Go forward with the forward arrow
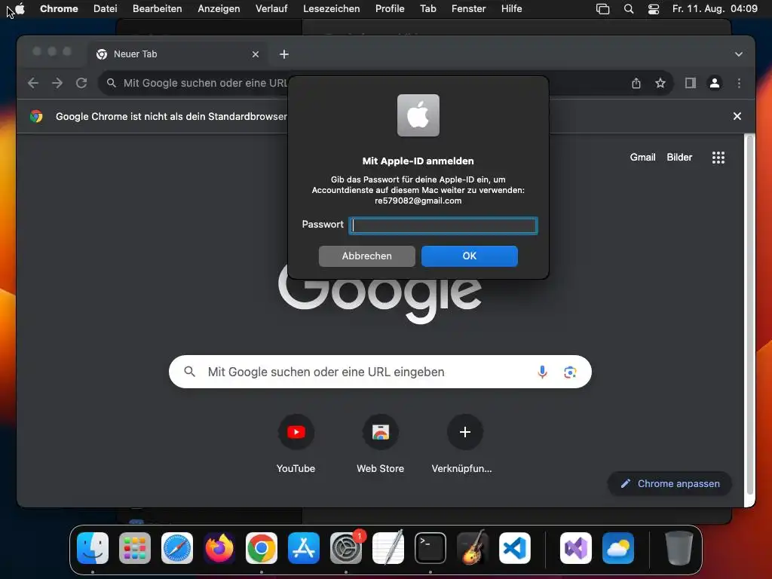This screenshot has width=772, height=579. 57,83
